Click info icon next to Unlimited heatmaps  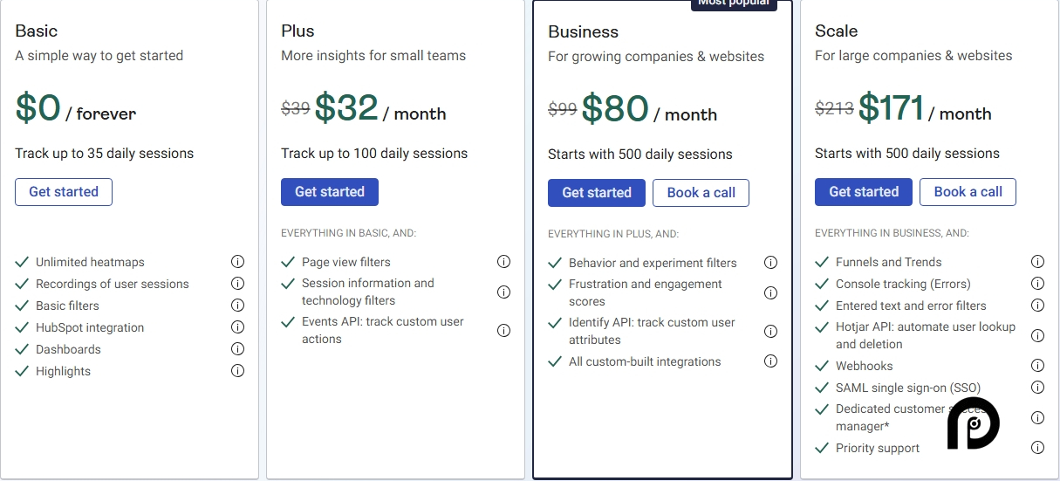click(x=237, y=262)
